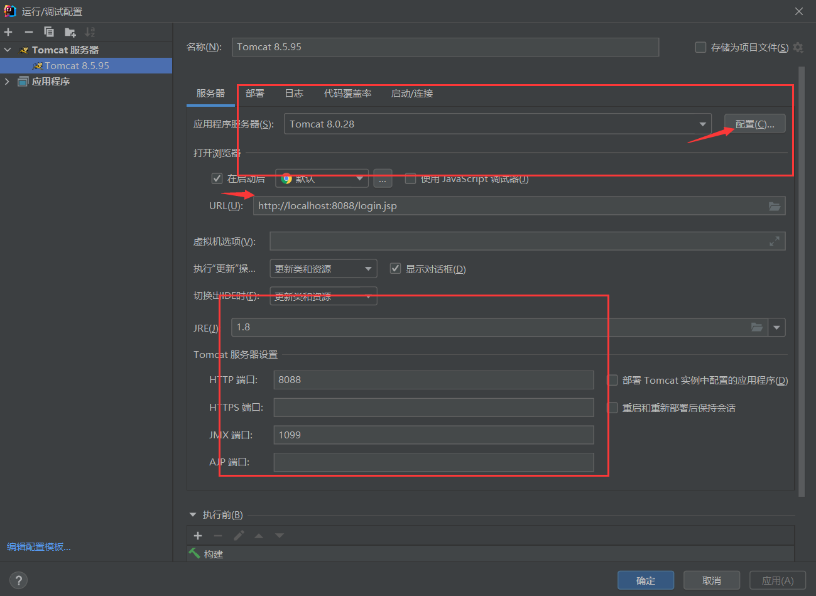Open the default browser dropdown
816x596 pixels.
322,179
